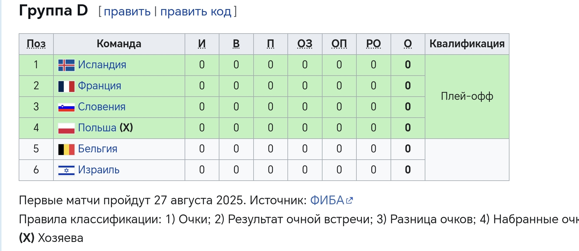Open the Израиль team link

pos(99,170)
